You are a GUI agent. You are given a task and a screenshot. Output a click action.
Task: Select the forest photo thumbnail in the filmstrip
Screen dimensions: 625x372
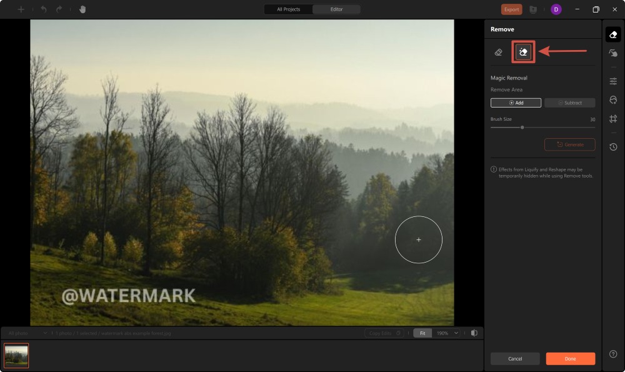click(x=17, y=354)
